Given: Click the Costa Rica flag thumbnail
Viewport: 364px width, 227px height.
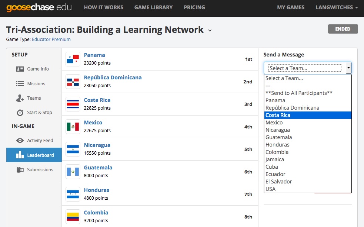Looking at the screenshot, I should click(x=73, y=104).
